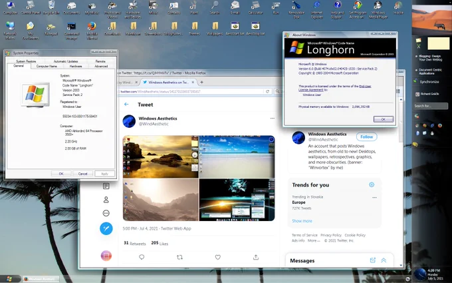The height and width of the screenshot is (283, 452).
Task: Open the Privacy Policy link
Action: click(331, 235)
